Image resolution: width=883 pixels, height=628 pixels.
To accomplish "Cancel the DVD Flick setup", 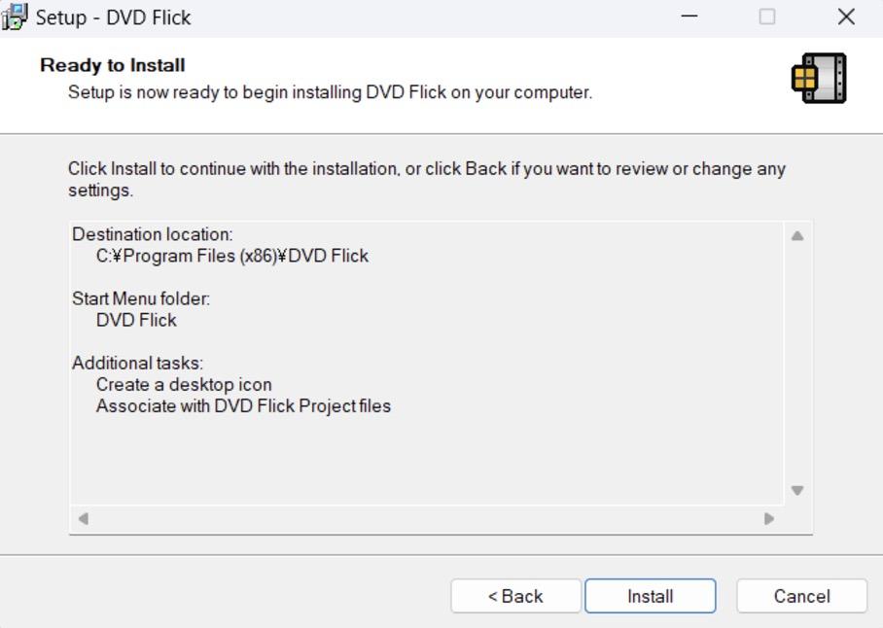I will pos(802,596).
